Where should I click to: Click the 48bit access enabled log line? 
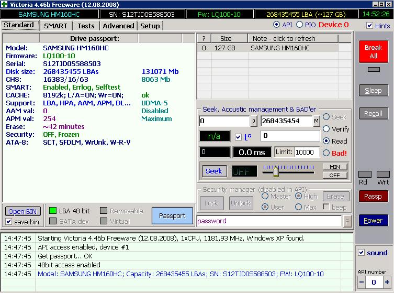[69, 265]
